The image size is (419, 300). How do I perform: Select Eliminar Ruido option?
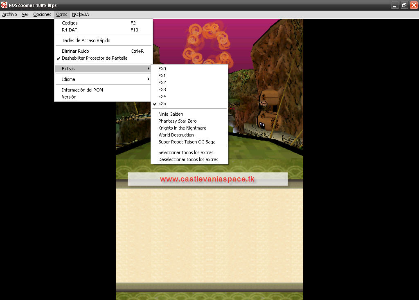(x=104, y=51)
